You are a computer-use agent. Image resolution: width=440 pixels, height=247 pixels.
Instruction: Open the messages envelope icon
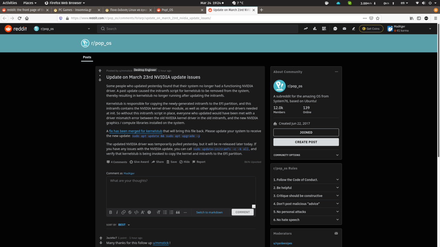click(344, 29)
